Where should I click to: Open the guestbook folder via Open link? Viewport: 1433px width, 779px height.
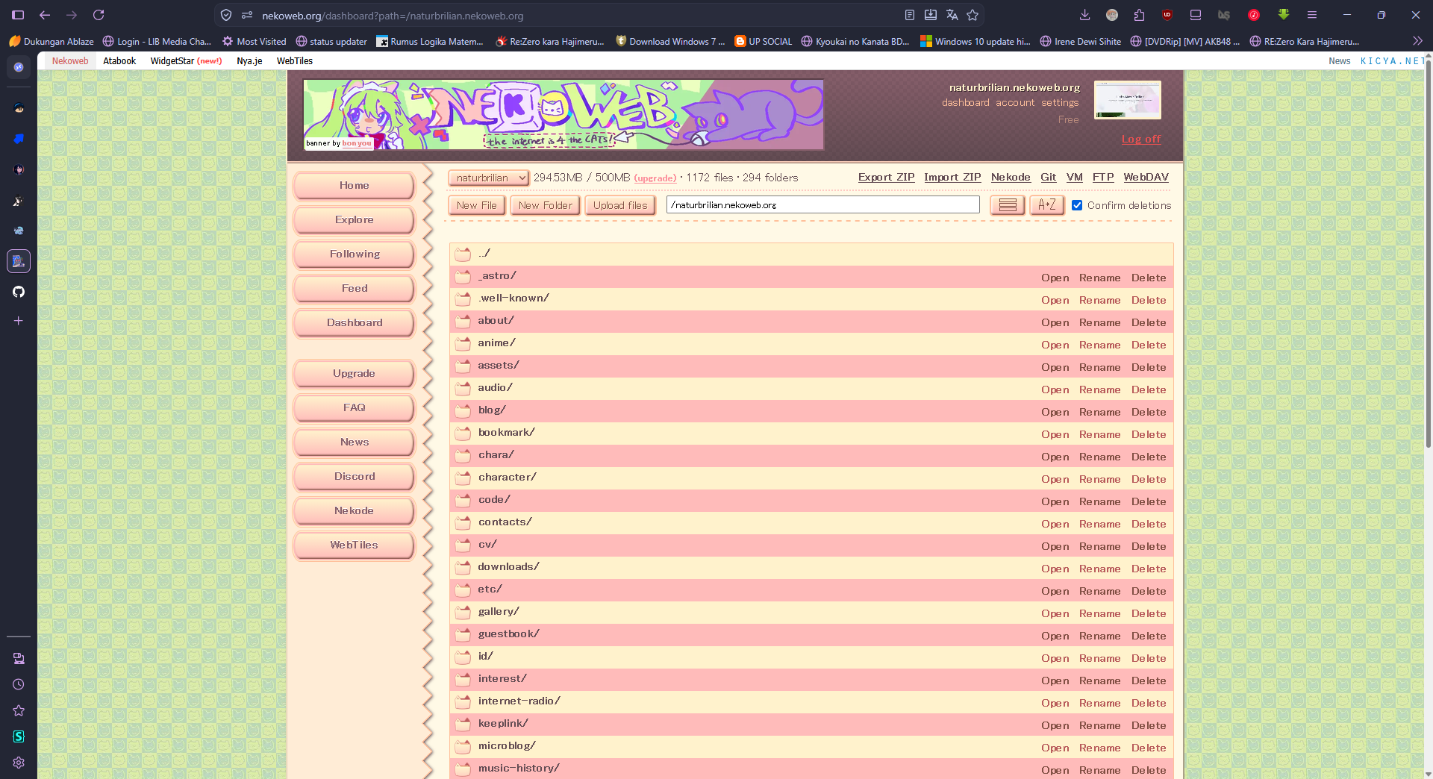[1055, 636]
